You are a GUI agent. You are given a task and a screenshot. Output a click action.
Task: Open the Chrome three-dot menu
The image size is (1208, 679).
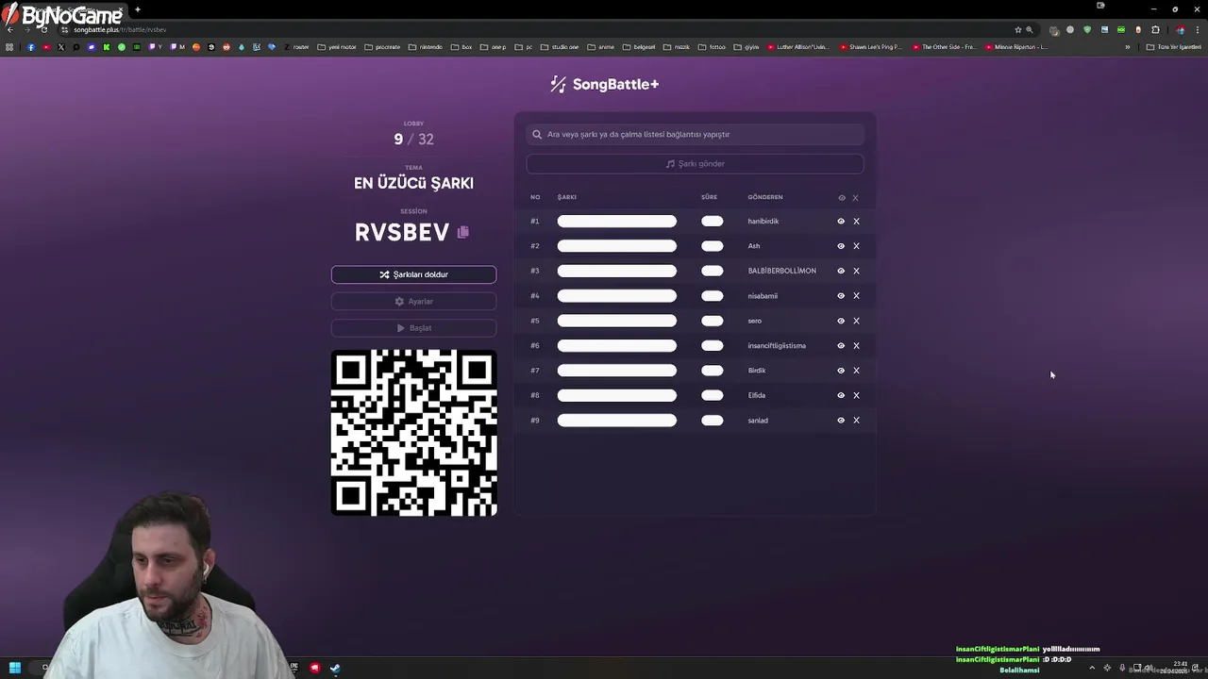pos(1198,30)
